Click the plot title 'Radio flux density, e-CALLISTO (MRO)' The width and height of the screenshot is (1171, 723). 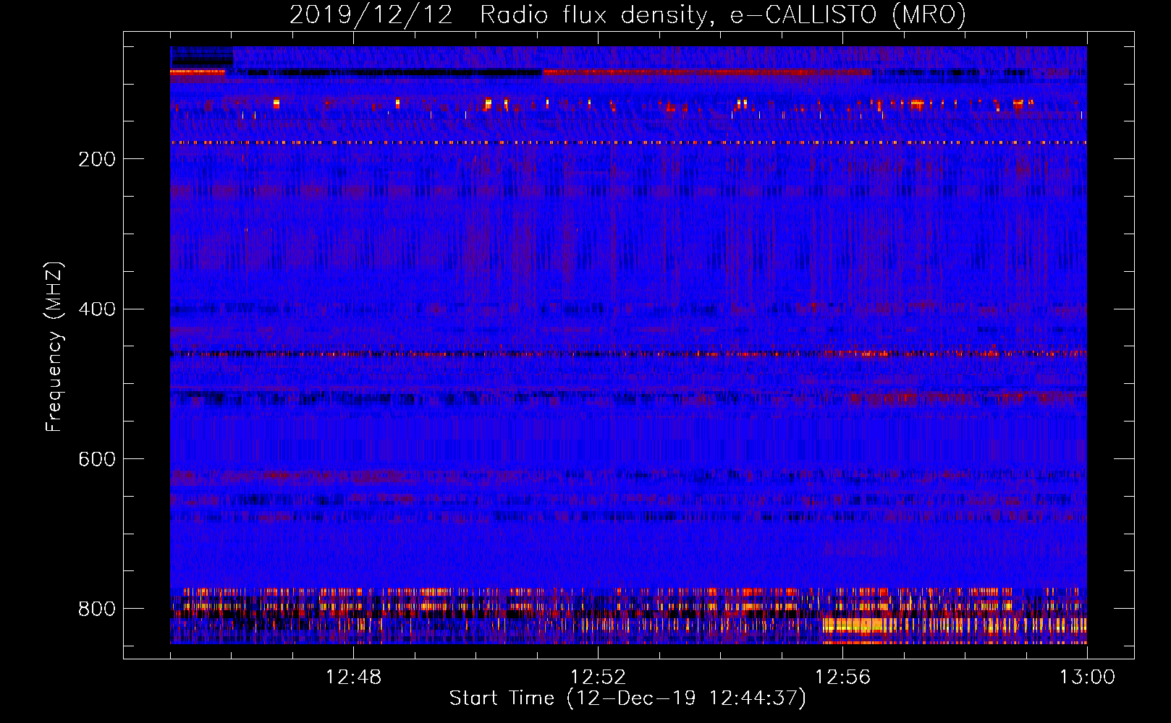pos(722,15)
